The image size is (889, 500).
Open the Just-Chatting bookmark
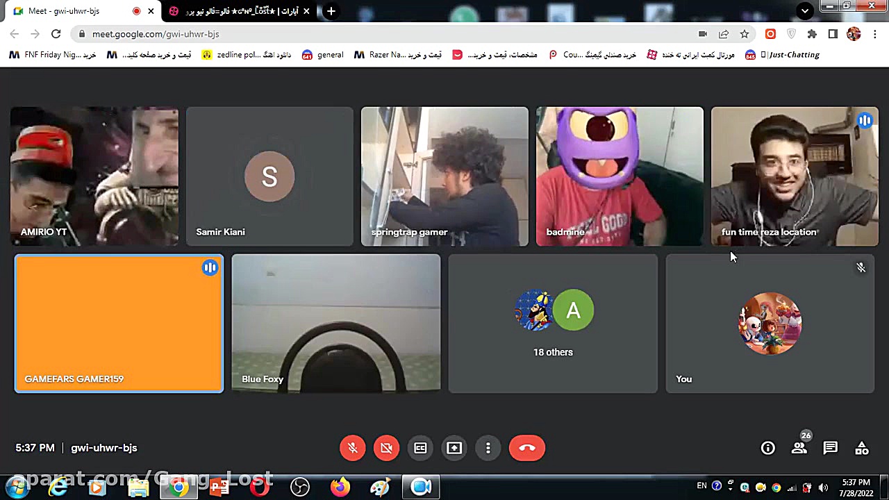782,55
